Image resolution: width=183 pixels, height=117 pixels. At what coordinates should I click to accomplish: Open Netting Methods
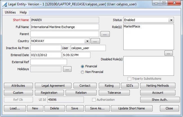click(158, 86)
